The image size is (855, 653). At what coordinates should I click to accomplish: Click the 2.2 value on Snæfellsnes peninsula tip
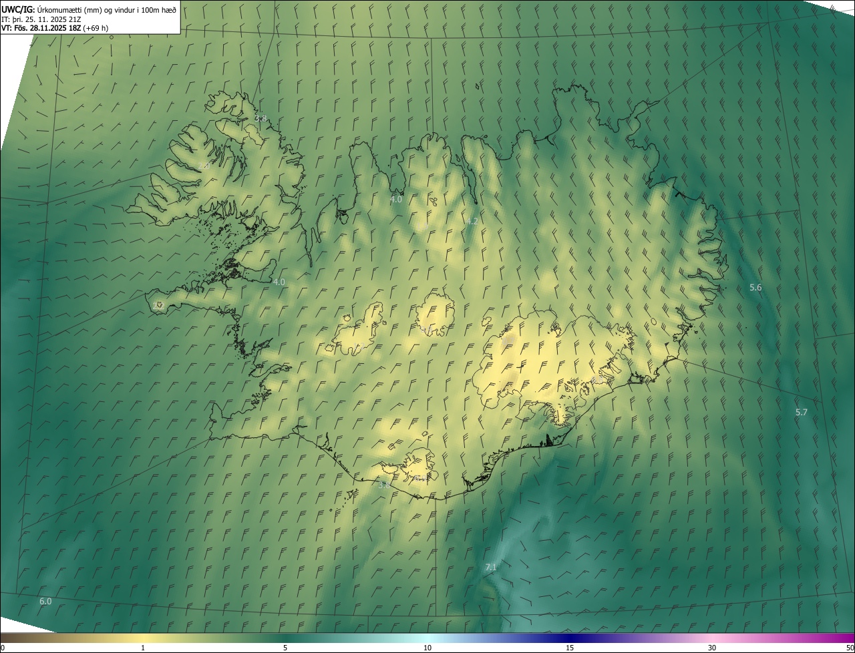tap(158, 305)
